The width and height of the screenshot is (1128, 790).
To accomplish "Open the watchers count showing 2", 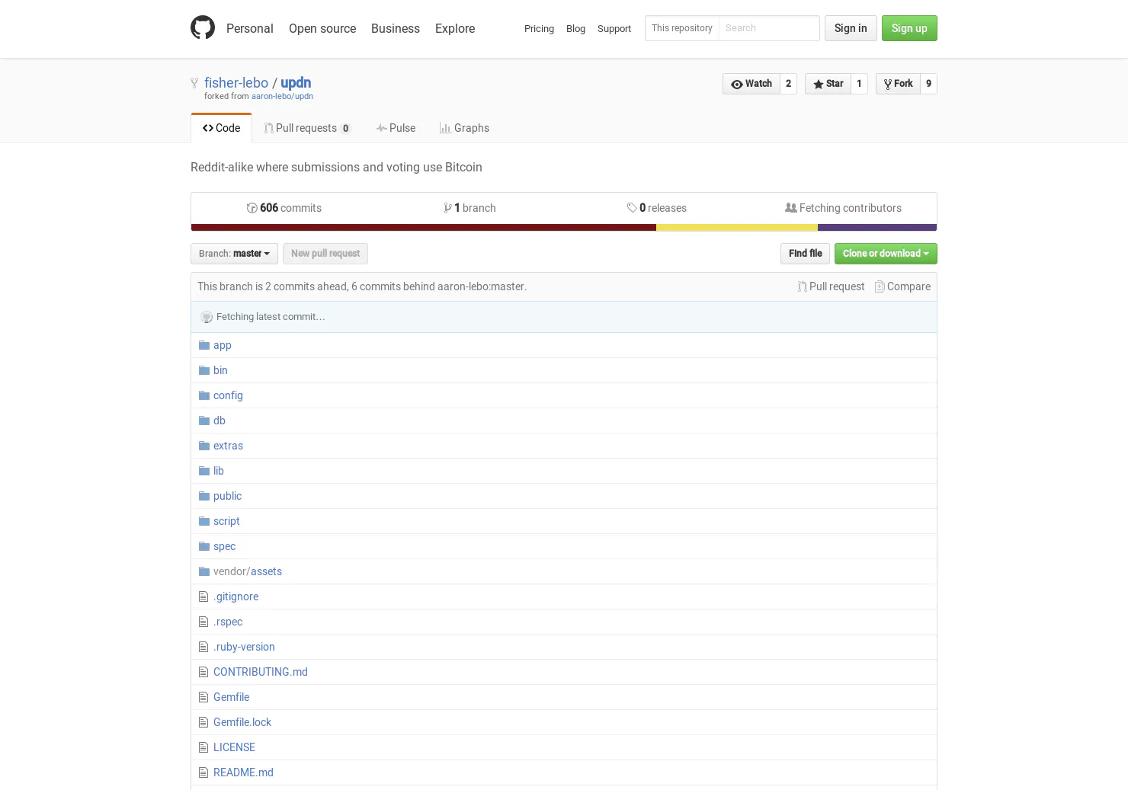I will pos(789,84).
